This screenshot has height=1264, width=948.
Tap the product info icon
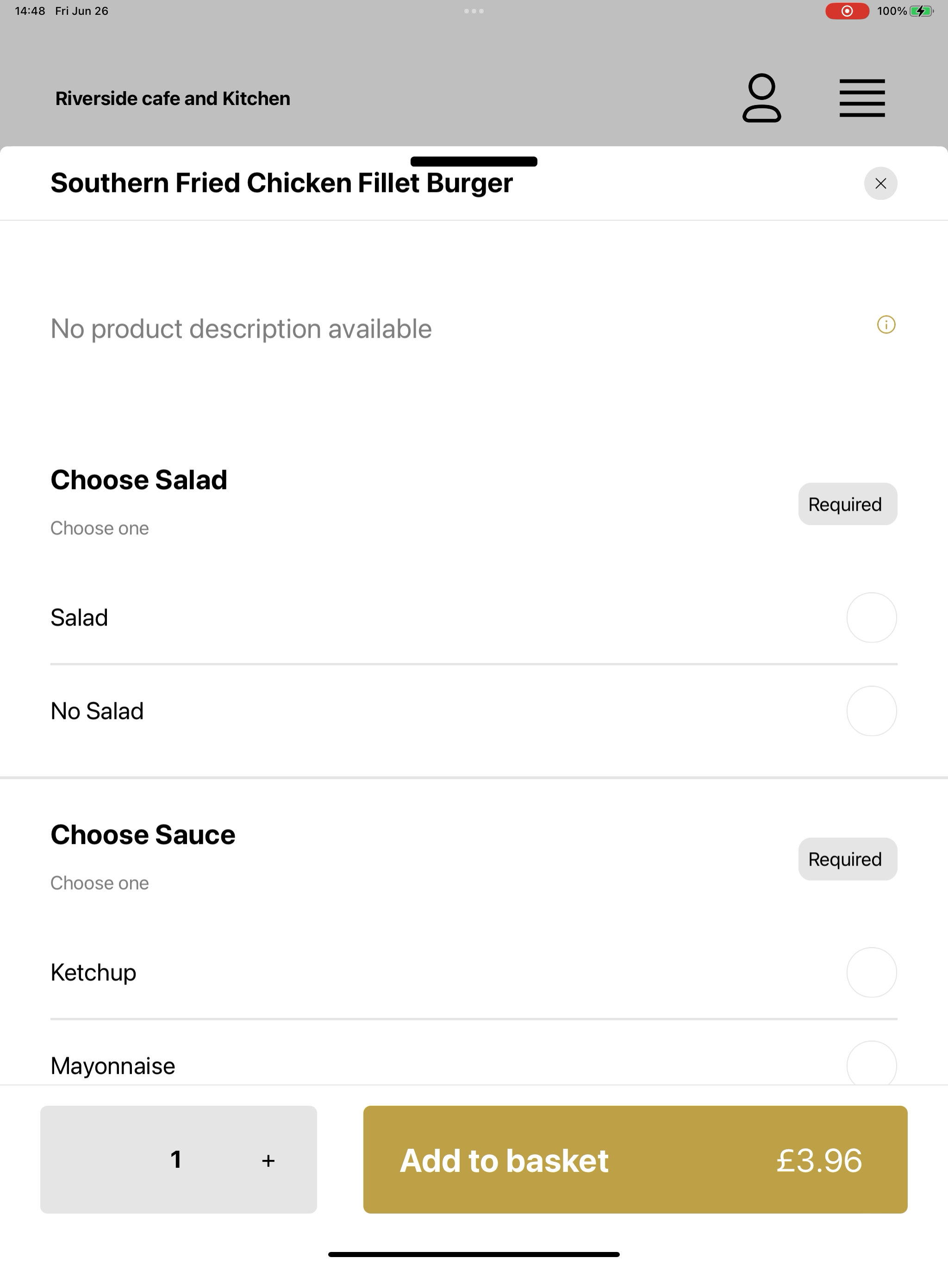point(886,325)
